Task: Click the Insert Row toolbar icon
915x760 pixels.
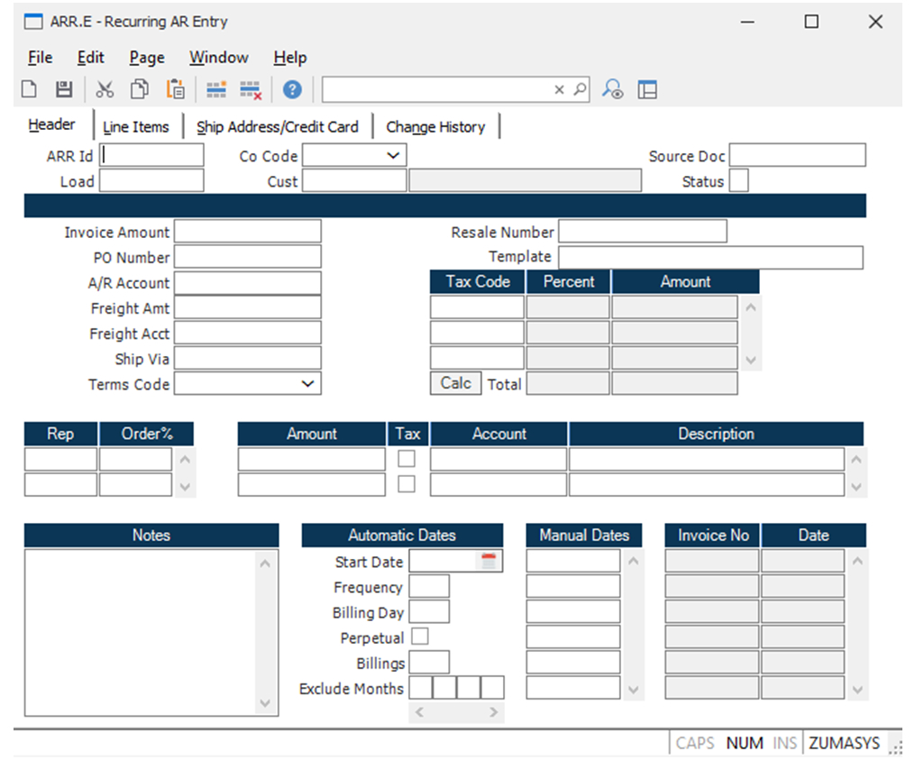Action: point(216,89)
